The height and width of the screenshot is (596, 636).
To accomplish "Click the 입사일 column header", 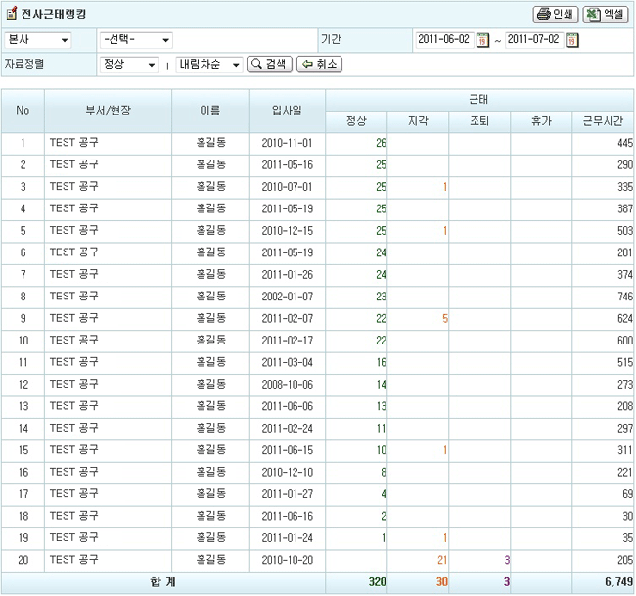I will point(287,111).
